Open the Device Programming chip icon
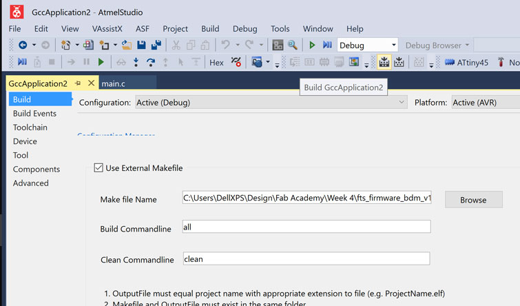 coord(278,45)
